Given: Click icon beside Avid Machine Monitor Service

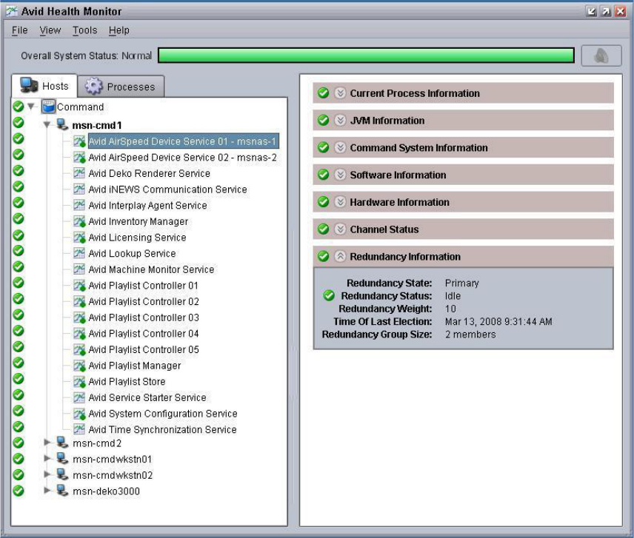Looking at the screenshot, I should (x=79, y=269).
